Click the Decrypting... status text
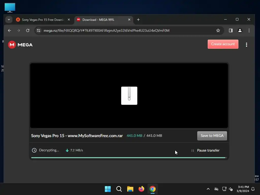 (49, 150)
